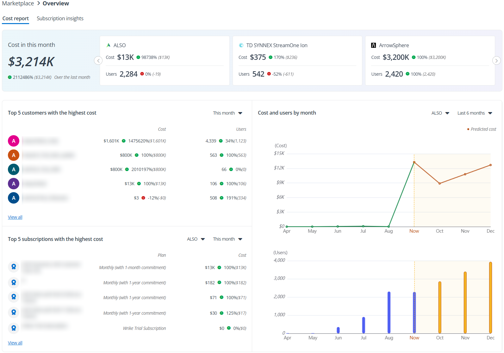Click the ArrowSphere logo icon
This screenshot has width=504, height=353.
374,45
